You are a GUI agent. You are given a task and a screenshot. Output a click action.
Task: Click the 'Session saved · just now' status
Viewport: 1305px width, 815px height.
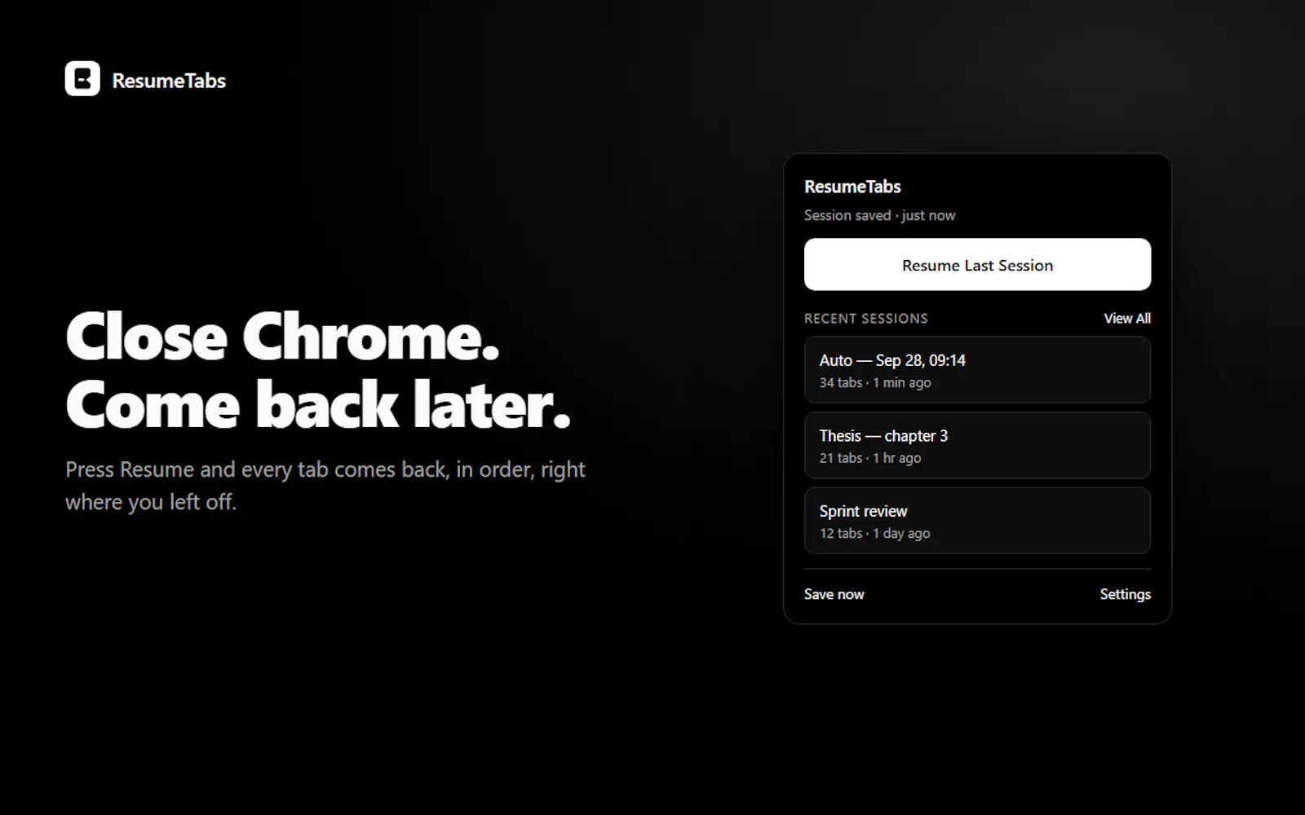click(x=879, y=215)
